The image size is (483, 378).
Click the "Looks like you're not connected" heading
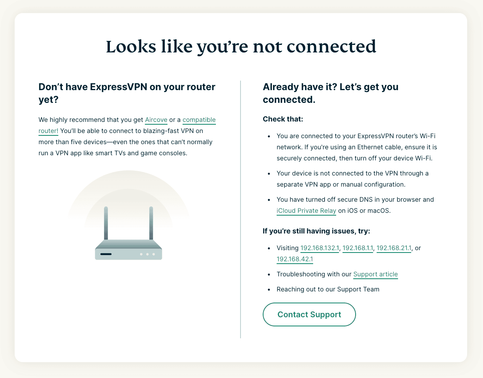(241, 47)
